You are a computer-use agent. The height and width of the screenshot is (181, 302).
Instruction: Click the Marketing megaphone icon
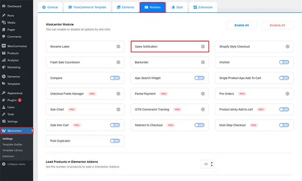tap(4, 67)
